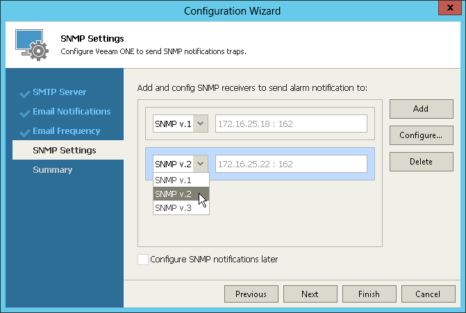Click the Email Notifications checkmark icon
This screenshot has height=313, width=466.
26,112
